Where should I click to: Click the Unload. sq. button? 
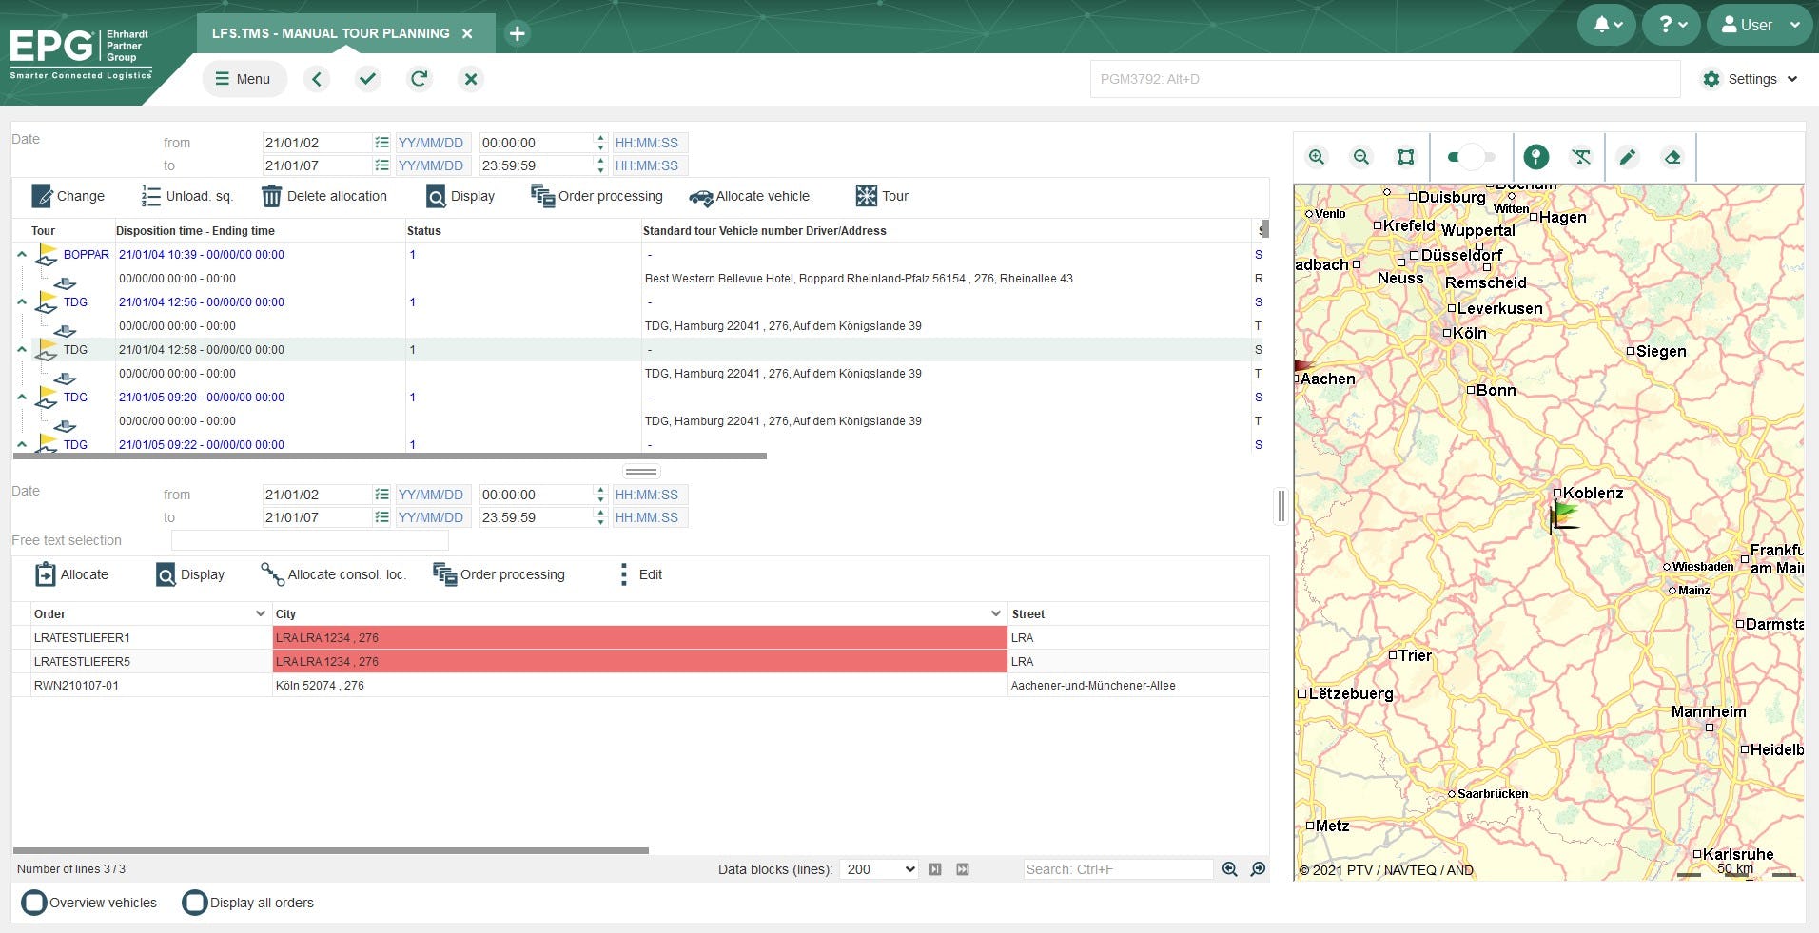(186, 196)
